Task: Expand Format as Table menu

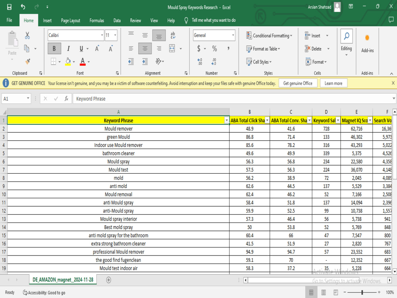Action: point(263,48)
